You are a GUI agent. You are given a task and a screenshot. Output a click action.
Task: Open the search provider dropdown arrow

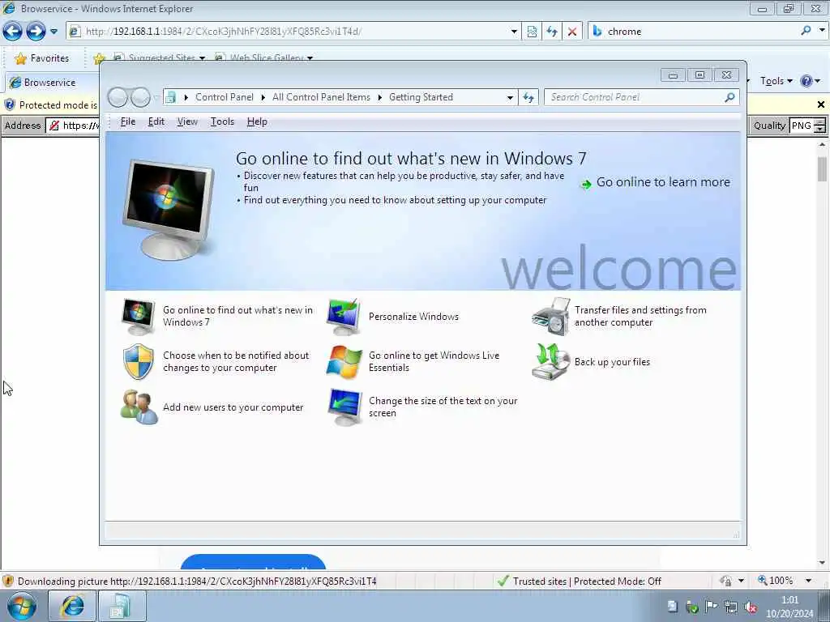click(x=822, y=30)
